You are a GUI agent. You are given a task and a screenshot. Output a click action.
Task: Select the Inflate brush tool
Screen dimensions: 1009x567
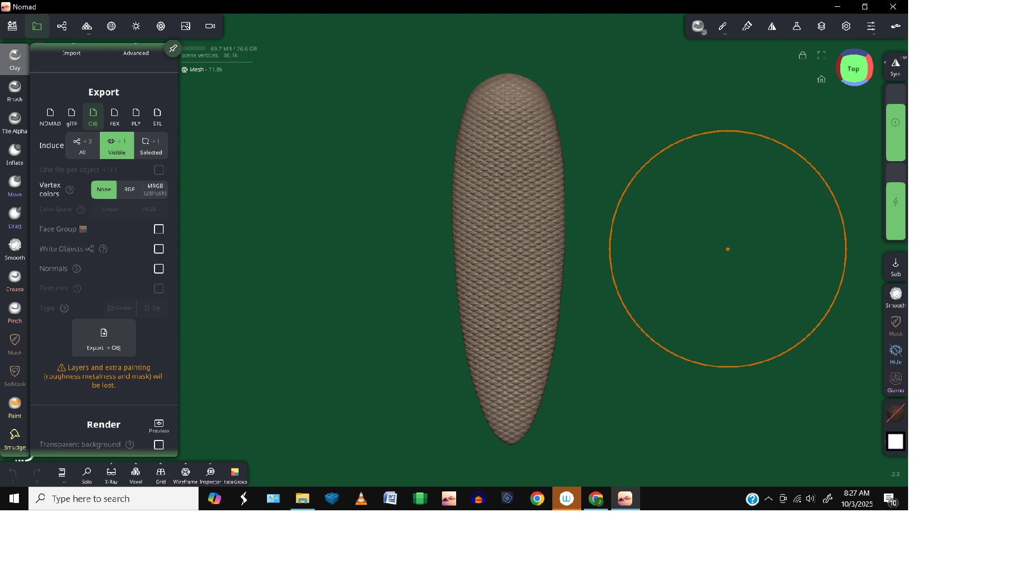coord(15,155)
